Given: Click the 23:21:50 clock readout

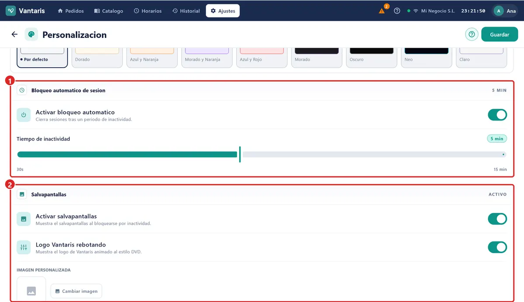Looking at the screenshot, I should pos(473,11).
